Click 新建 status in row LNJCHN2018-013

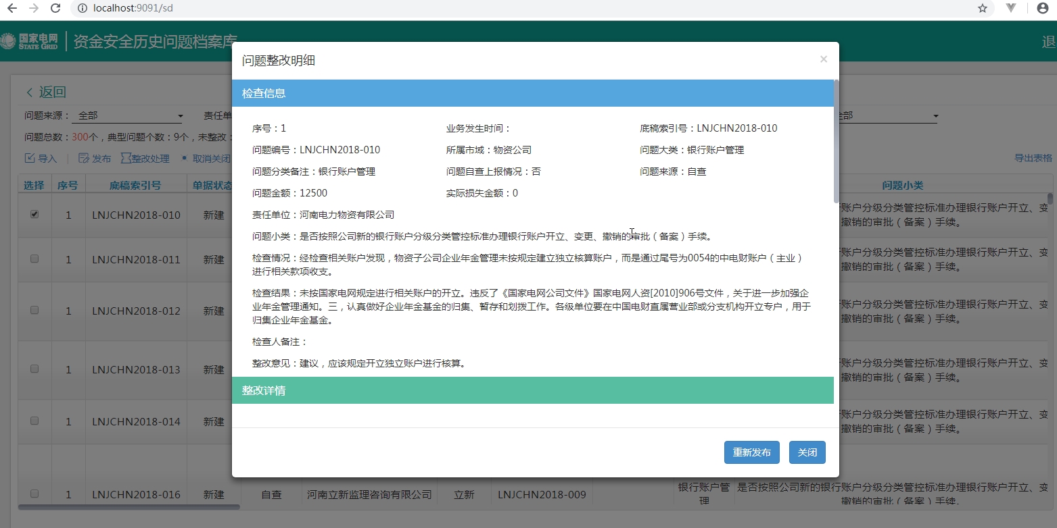[x=214, y=370]
